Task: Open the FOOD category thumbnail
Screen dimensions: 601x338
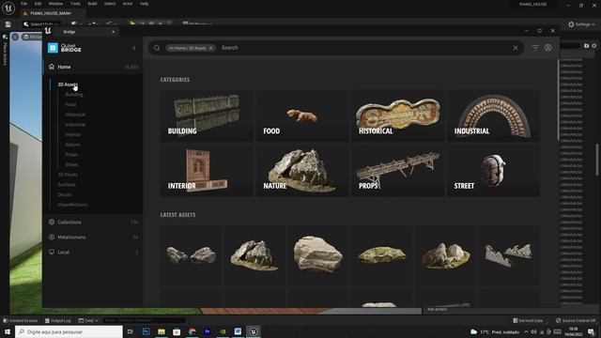Action: [x=302, y=115]
